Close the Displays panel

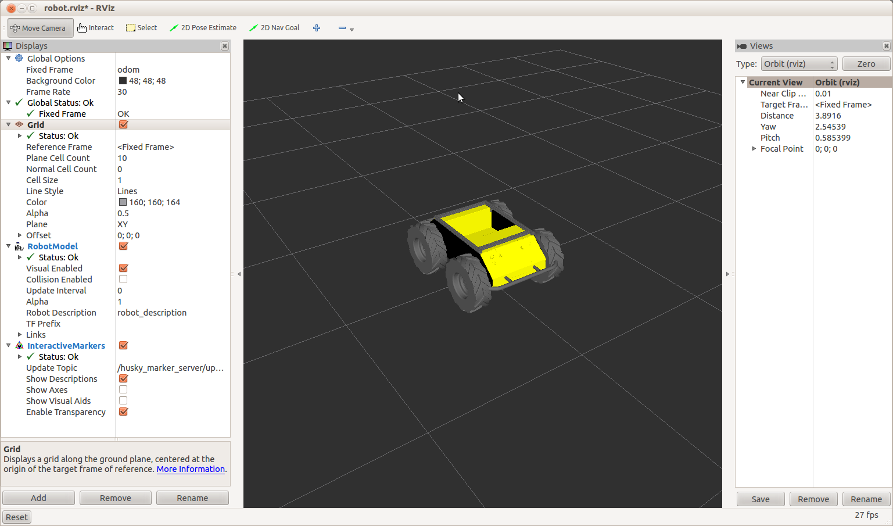225,46
